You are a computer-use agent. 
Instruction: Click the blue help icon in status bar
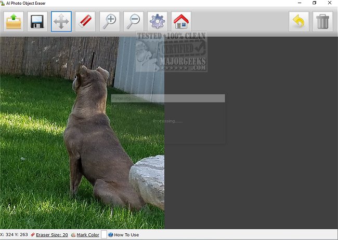pos(111,235)
